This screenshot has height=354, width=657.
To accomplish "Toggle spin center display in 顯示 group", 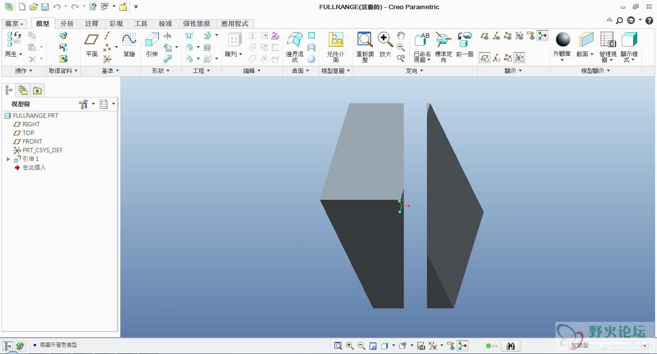I will 542,36.
